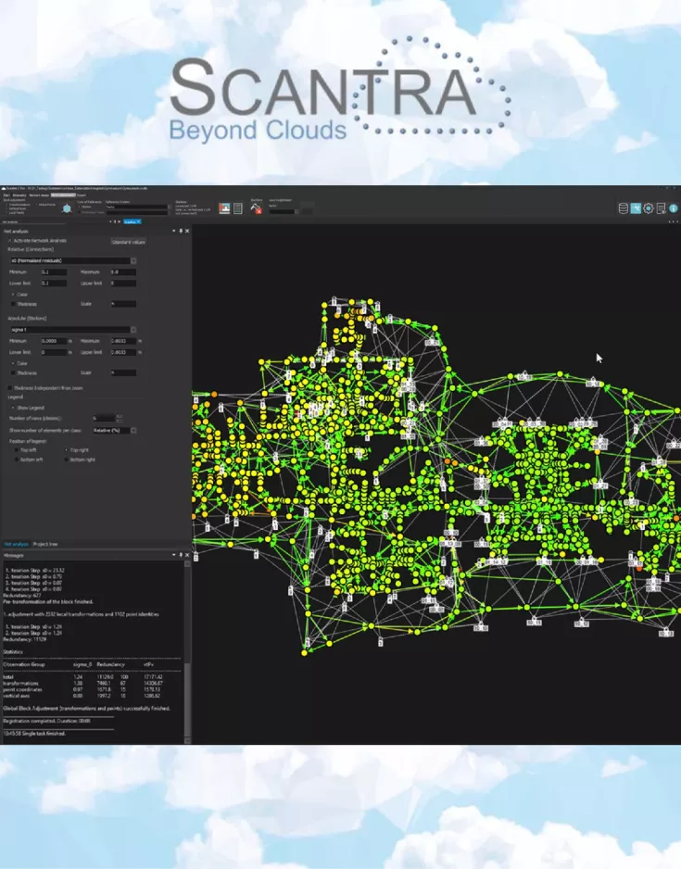The image size is (681, 869).
Task: Select Bottom right legend position
Action: tap(67, 460)
